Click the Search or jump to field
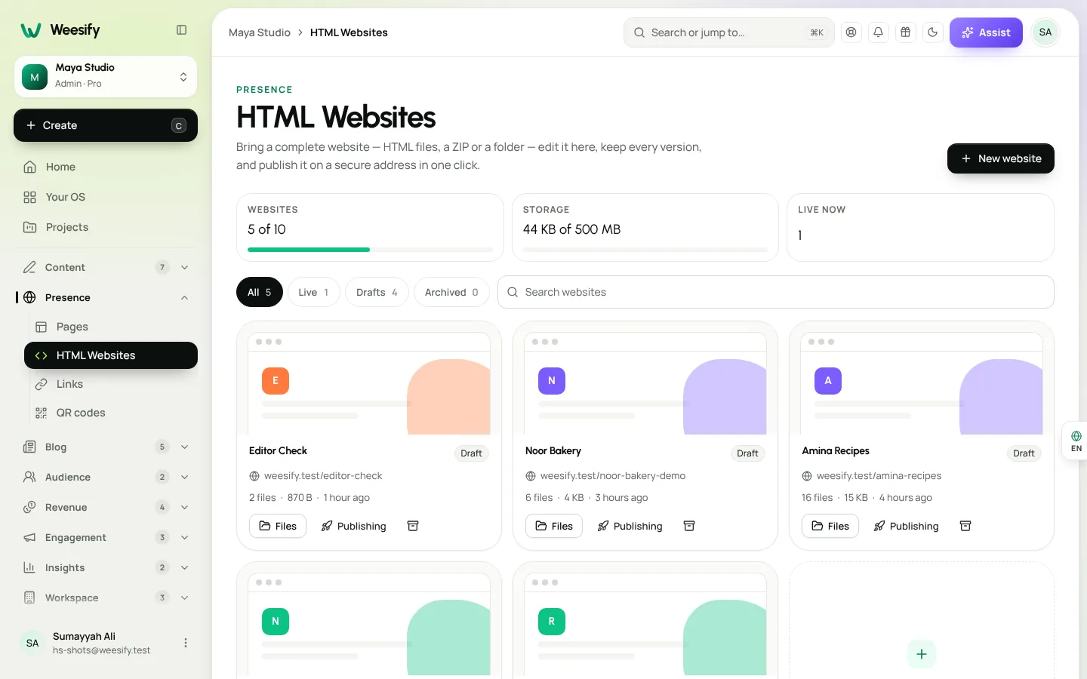 [729, 32]
